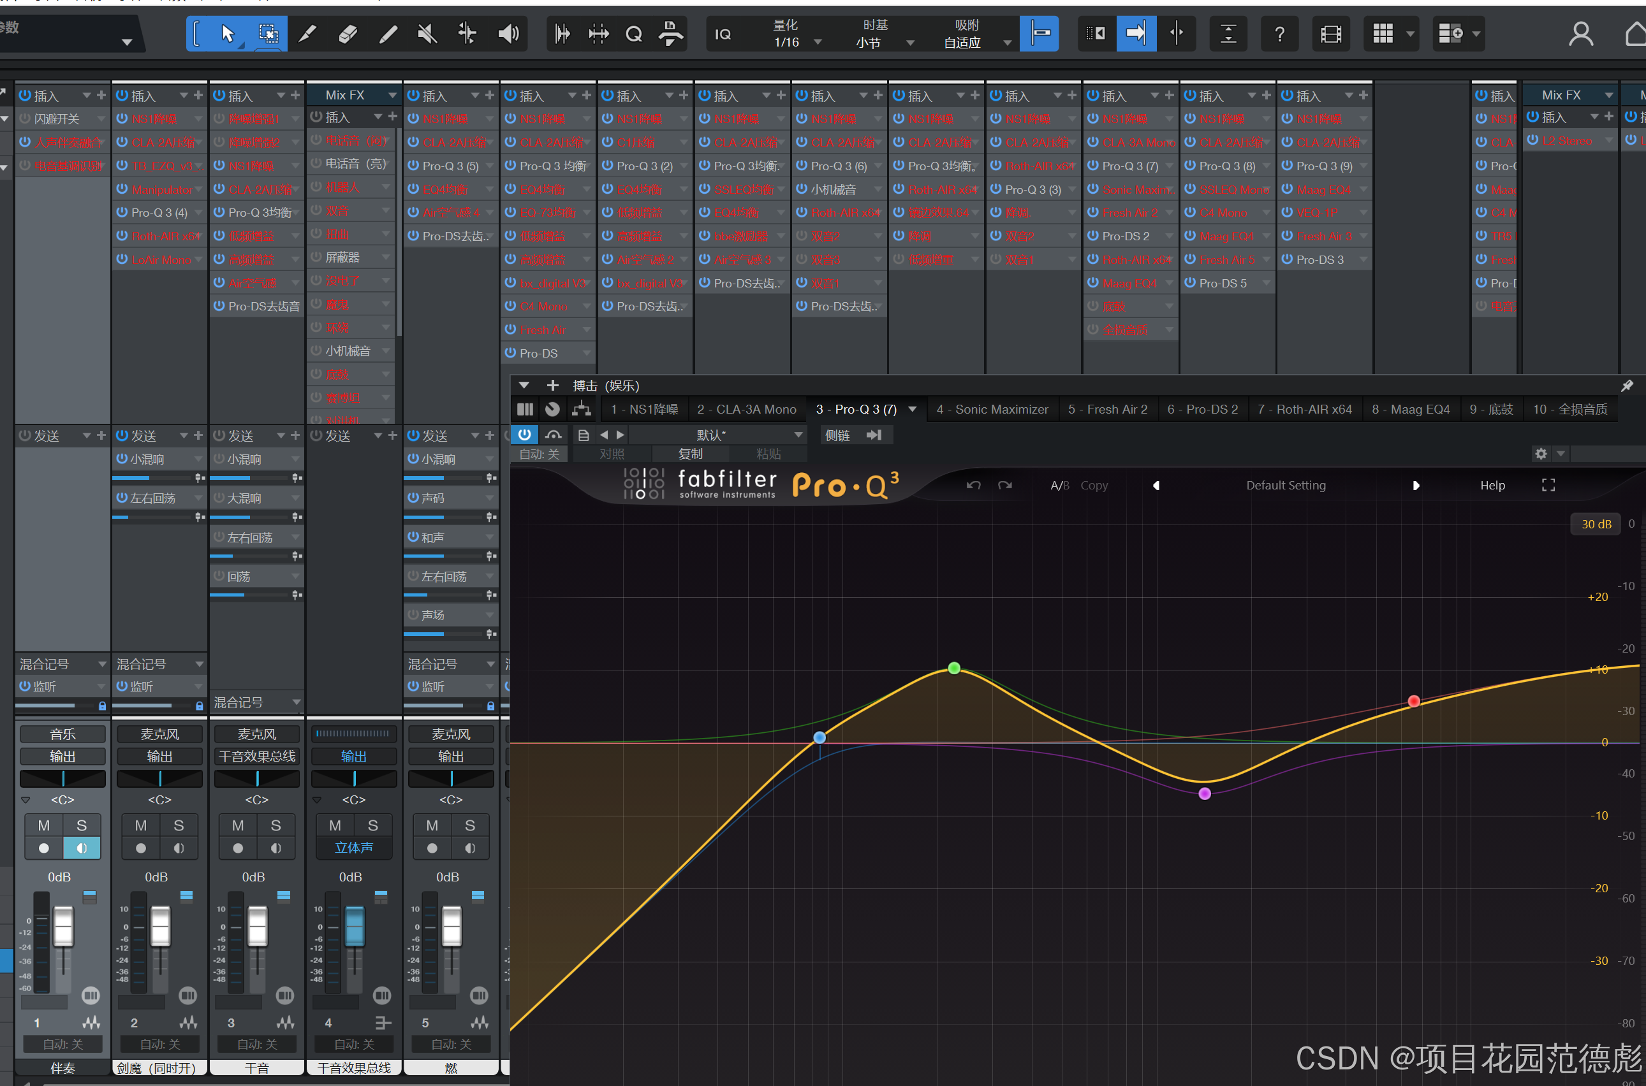This screenshot has width=1646, height=1086.
Task: Click the question mark help icon
Action: point(1279,33)
